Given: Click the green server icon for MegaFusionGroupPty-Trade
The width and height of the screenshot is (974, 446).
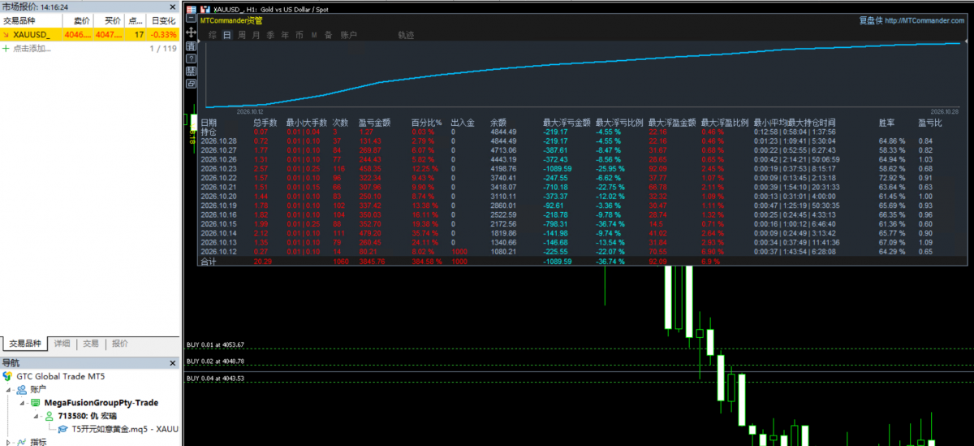Looking at the screenshot, I should click(x=35, y=403).
